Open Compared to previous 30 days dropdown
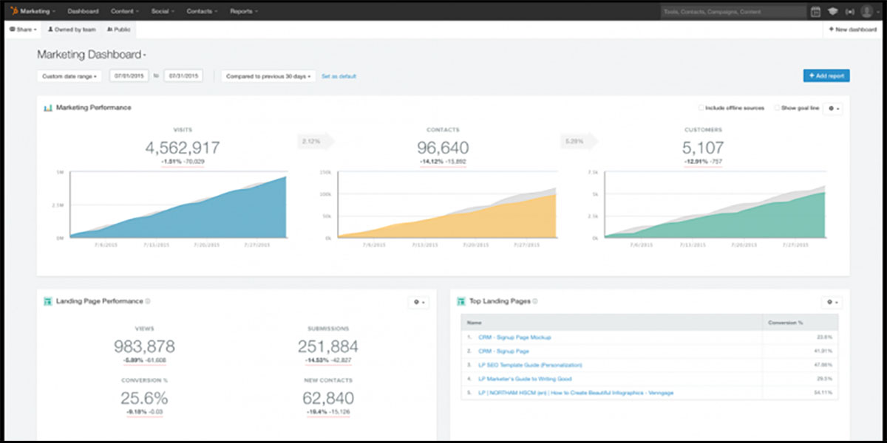 pos(268,76)
